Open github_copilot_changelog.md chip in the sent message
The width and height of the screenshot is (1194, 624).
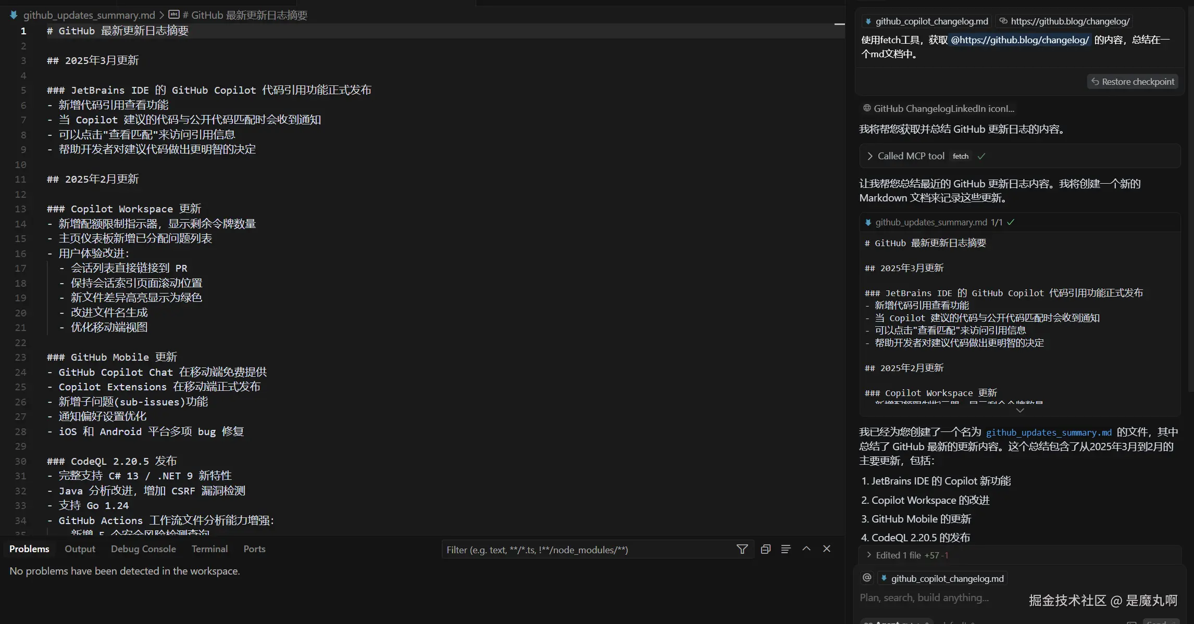coord(926,21)
